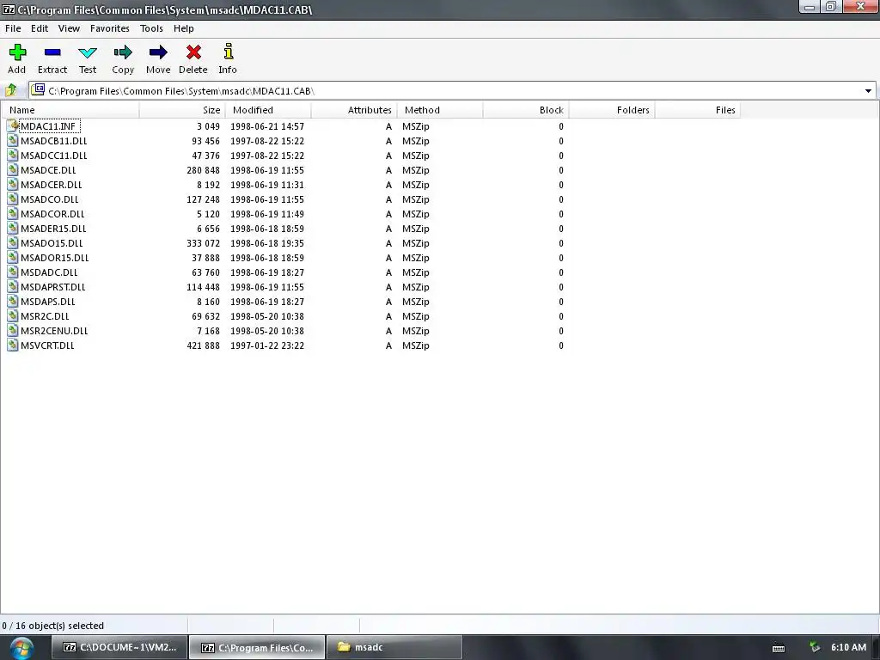
Task: Click the Copy toolbar icon
Action: tap(123, 52)
